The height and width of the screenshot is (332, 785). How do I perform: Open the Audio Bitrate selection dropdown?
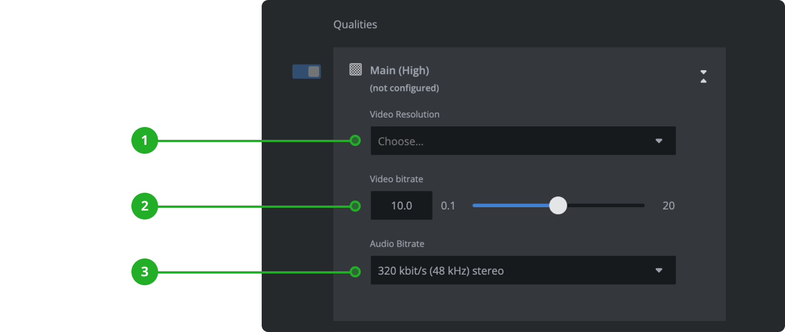[x=523, y=270]
